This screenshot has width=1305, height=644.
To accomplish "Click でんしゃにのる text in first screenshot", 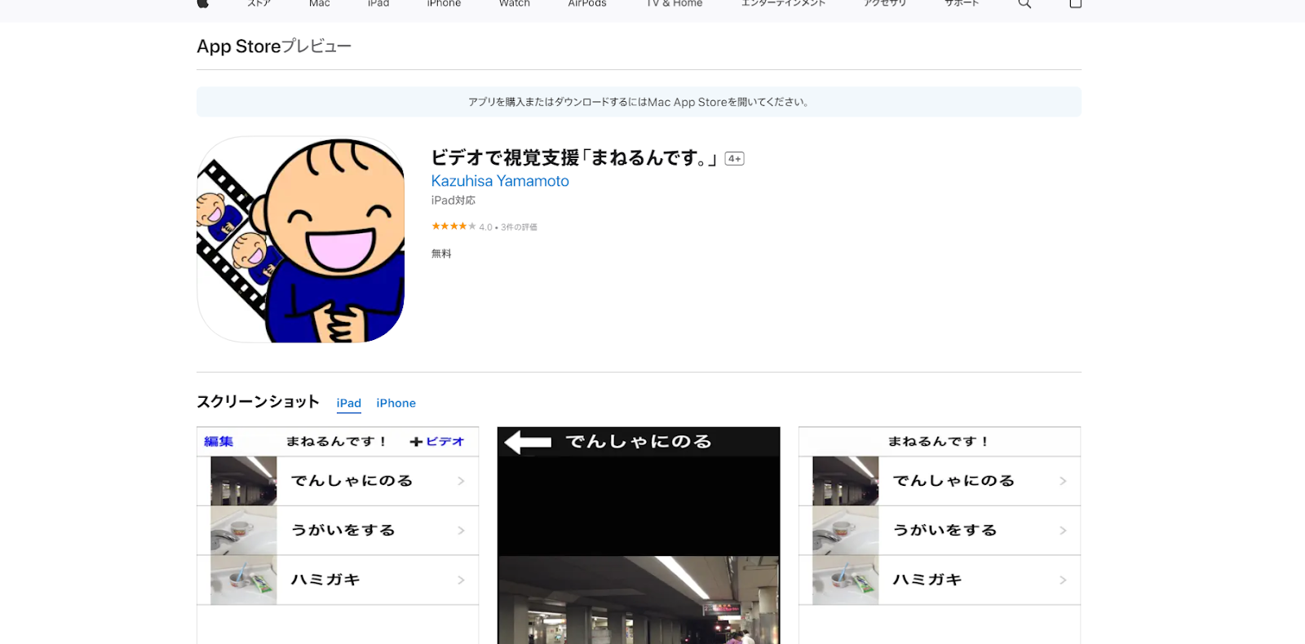I will [x=352, y=481].
